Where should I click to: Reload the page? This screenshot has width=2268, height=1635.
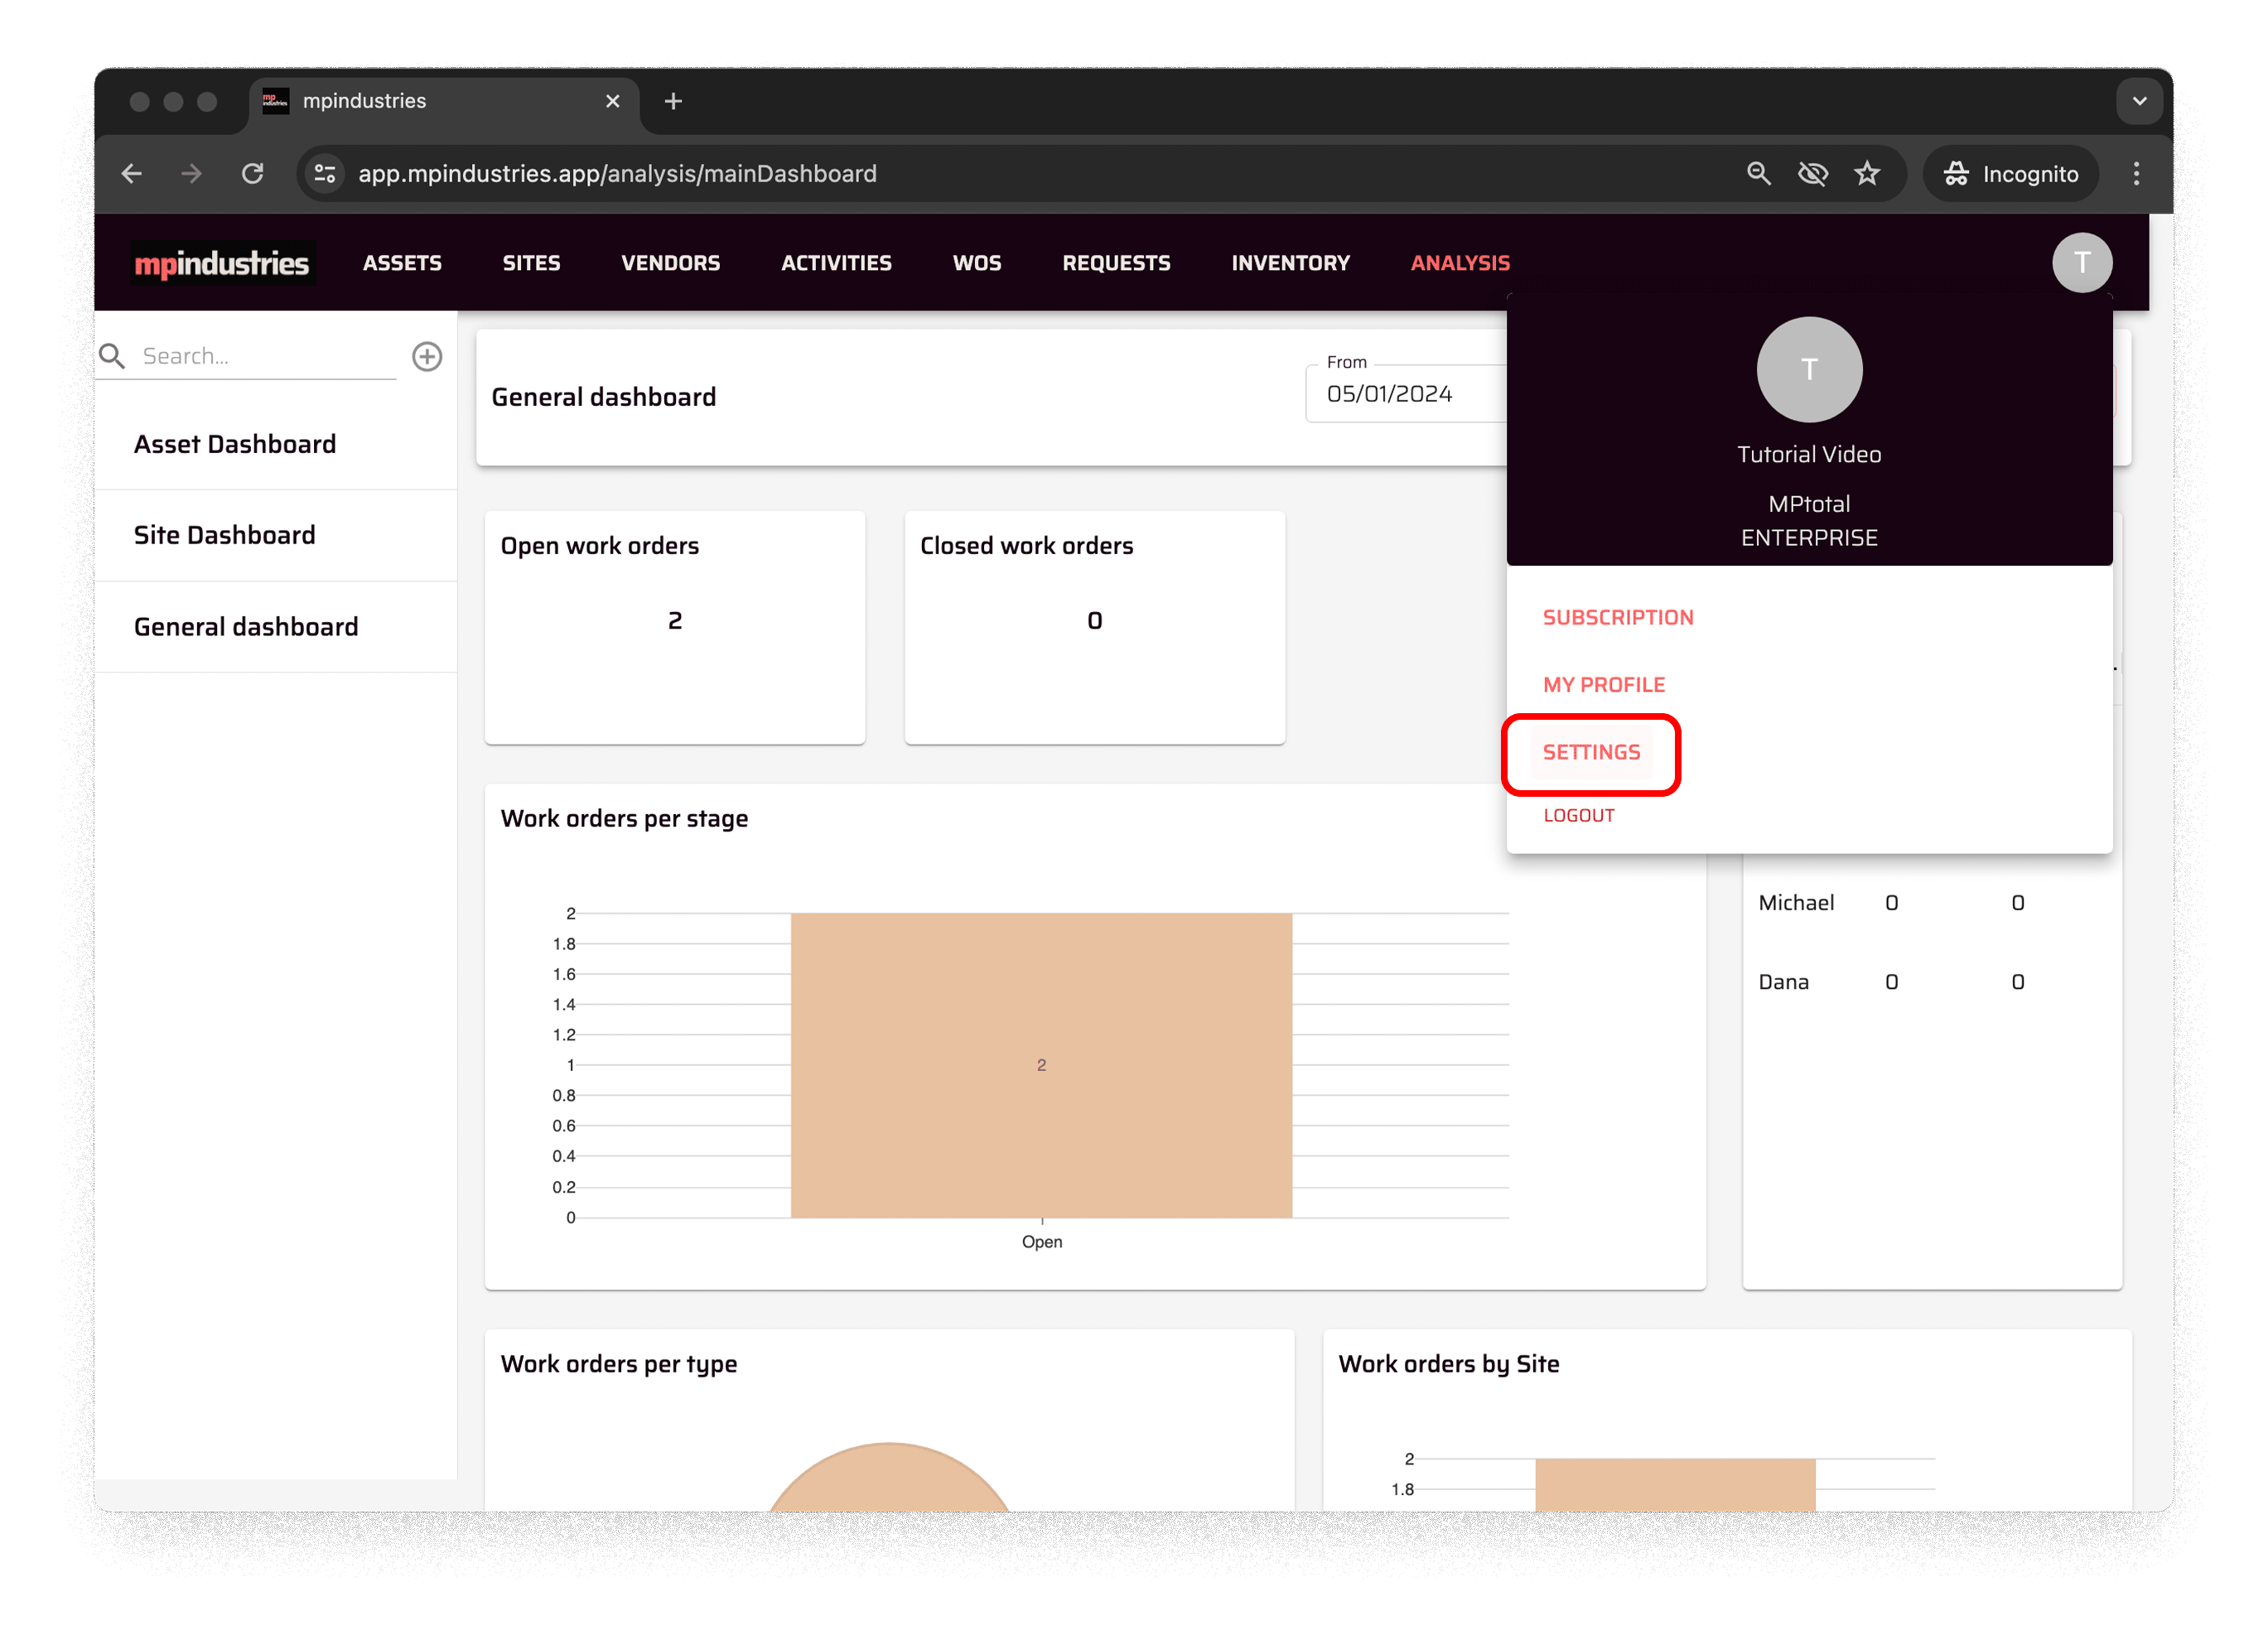pyautogui.click(x=253, y=174)
